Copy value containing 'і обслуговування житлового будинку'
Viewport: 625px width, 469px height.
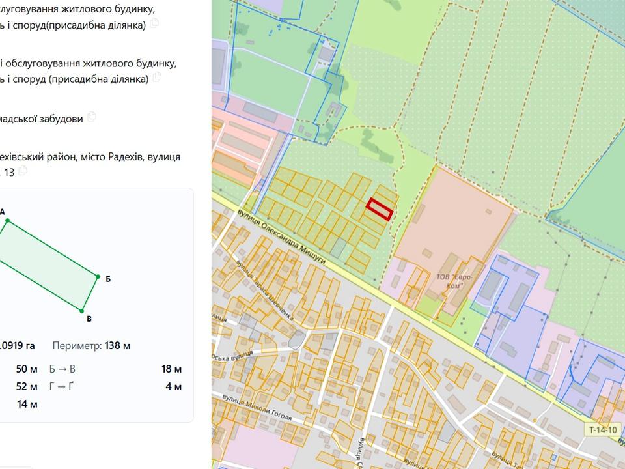pos(157,77)
